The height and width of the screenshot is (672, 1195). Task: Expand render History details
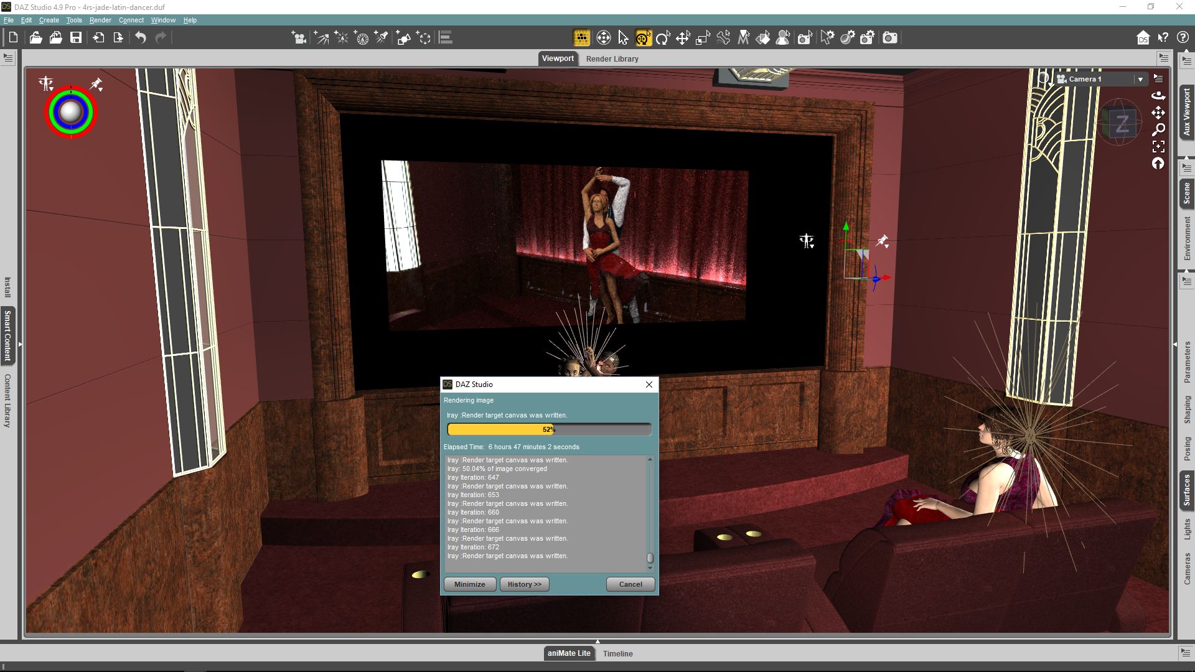524,584
